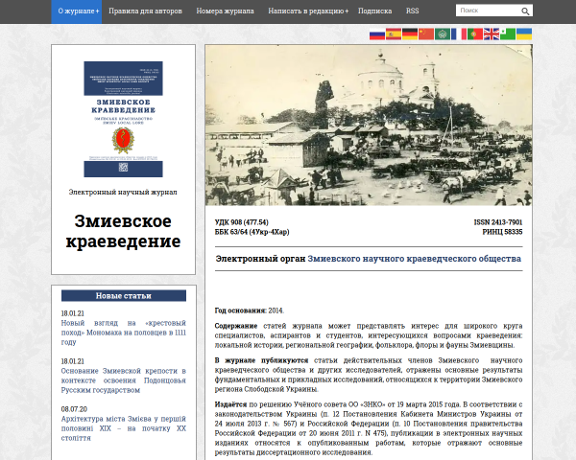Screen dimensions: 576x460
Task: Click the «УДК 908 (477.54)» text
Action: click(x=241, y=222)
